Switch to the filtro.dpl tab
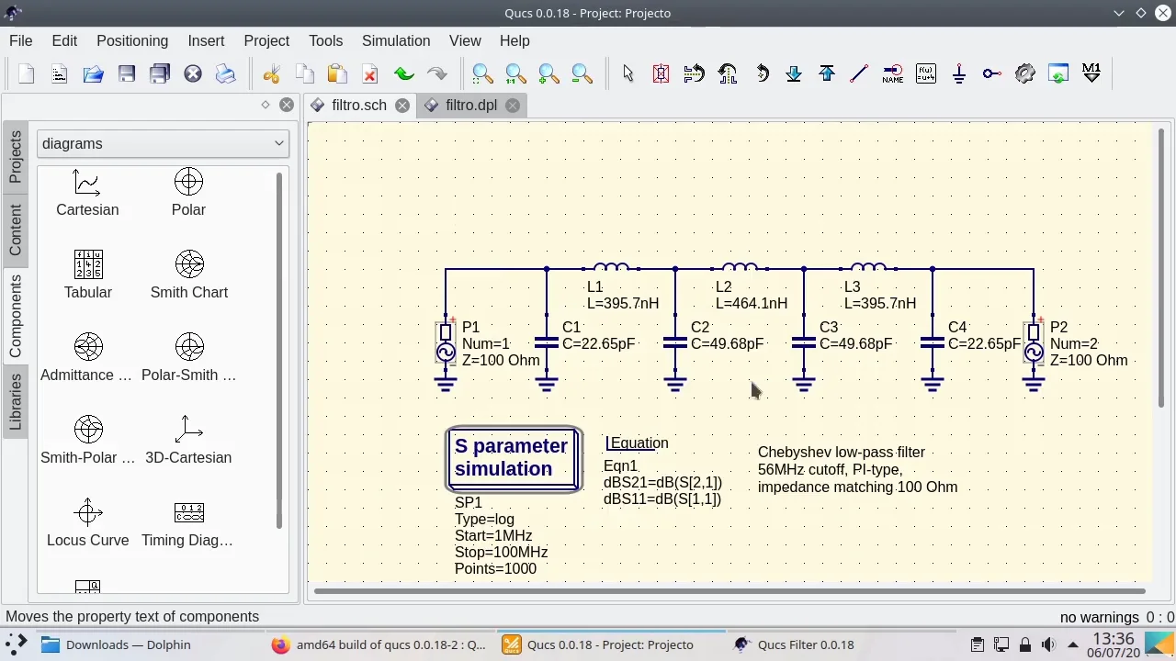Screen dimensions: 1176x661 470,105
